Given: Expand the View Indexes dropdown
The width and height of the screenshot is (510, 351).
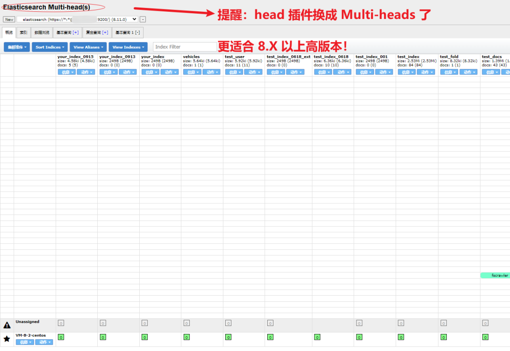Looking at the screenshot, I should click(x=128, y=47).
